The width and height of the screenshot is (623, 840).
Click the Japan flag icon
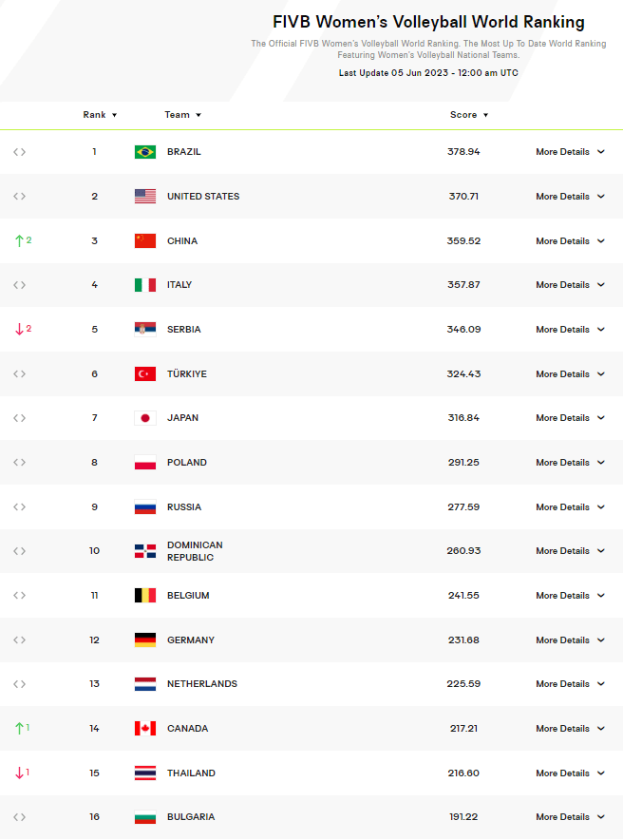[144, 418]
